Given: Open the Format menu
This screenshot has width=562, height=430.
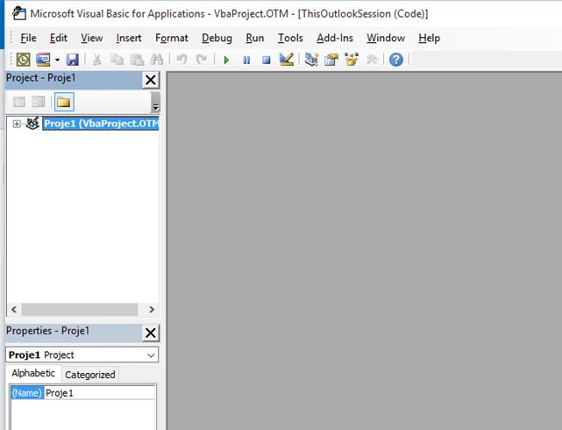Looking at the screenshot, I should coord(172,38).
